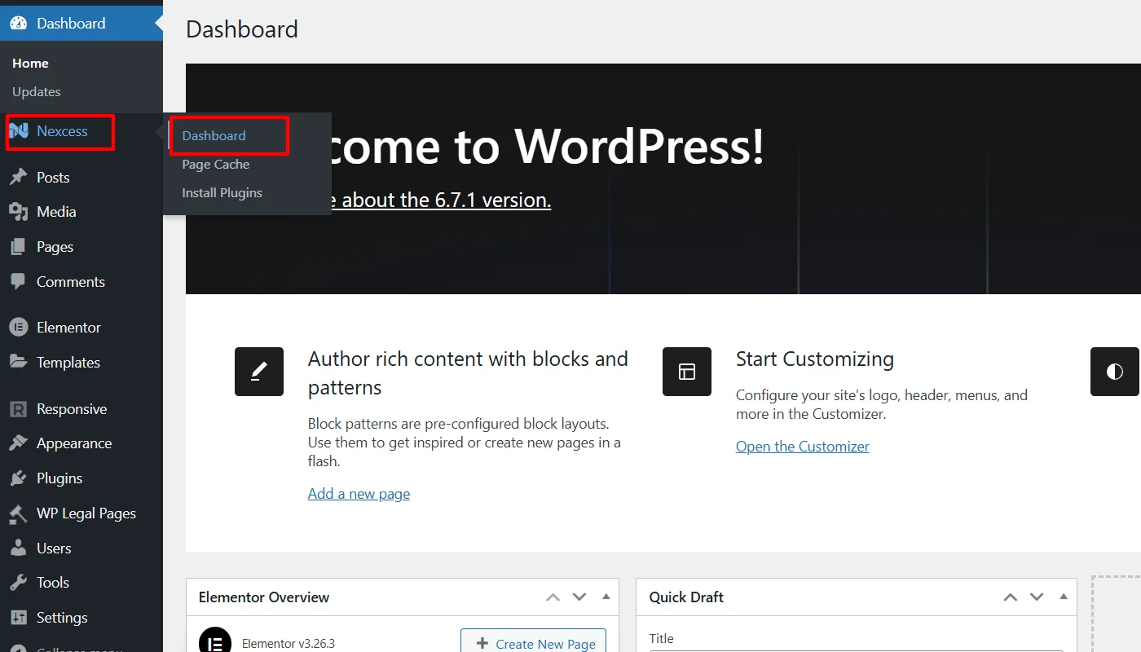Screen dimensions: 1141x652
Task: Click the Elementor circle icon
Action: point(18,328)
